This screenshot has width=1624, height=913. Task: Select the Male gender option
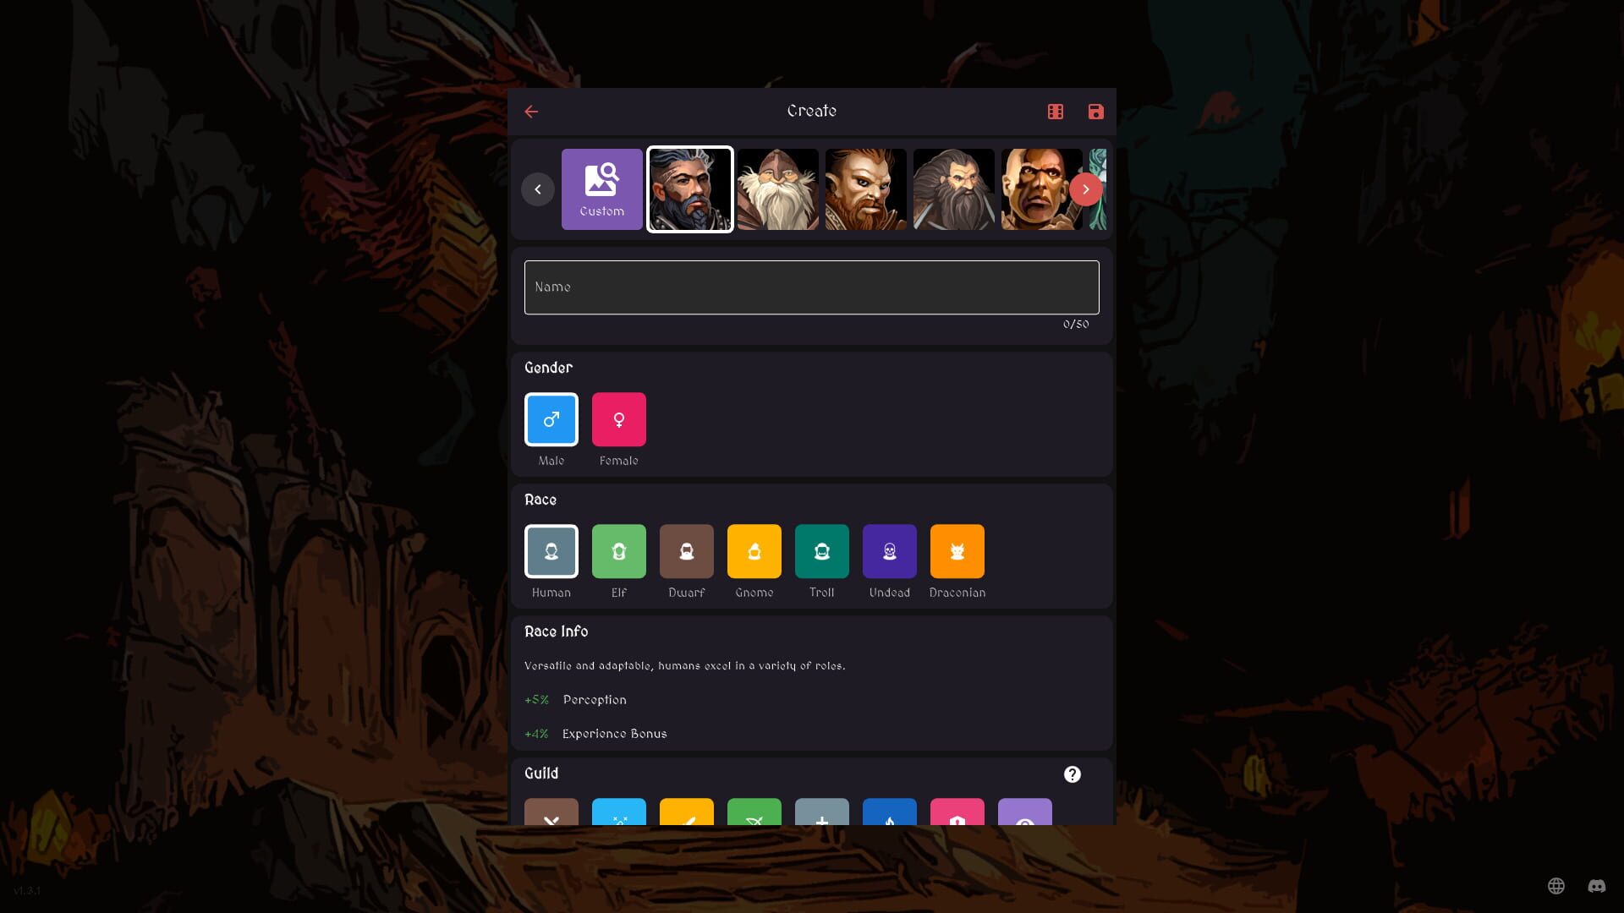tap(551, 418)
